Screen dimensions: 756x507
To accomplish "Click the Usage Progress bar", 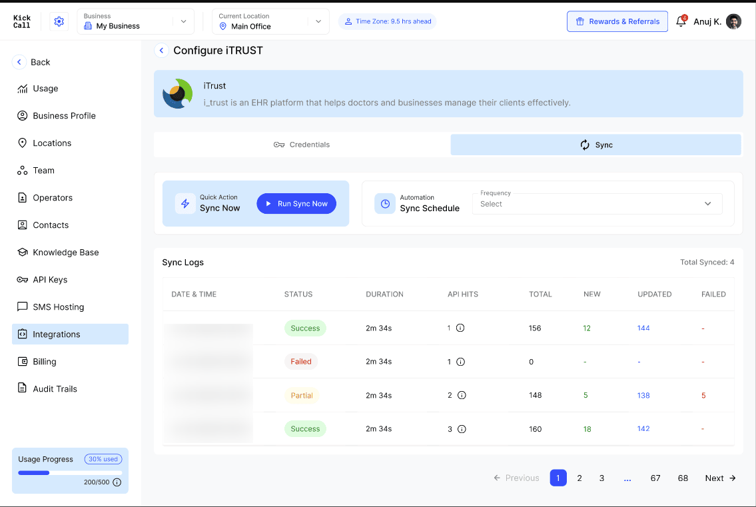I will [x=70, y=473].
